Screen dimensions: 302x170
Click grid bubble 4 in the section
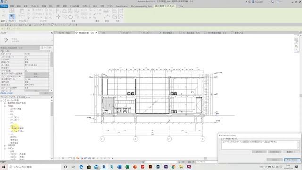point(102,139)
